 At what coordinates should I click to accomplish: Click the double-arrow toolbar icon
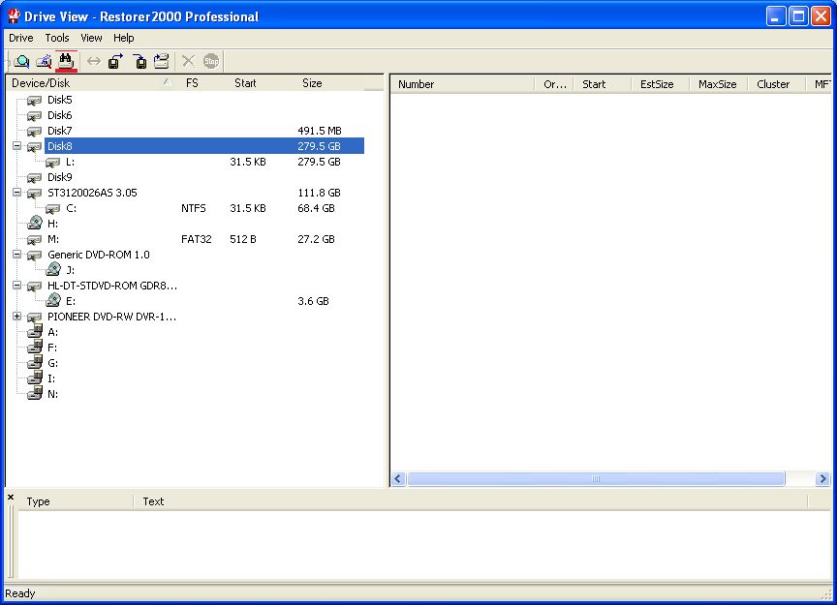(x=94, y=61)
